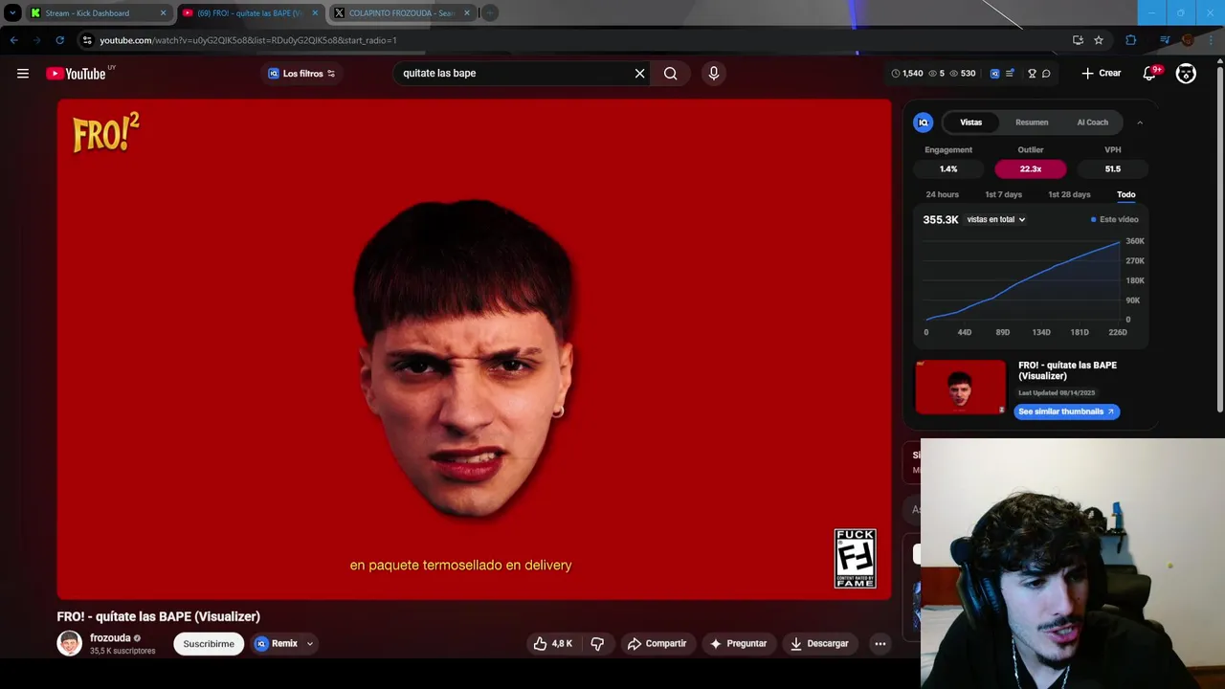This screenshot has width=1225, height=689.
Task: Select the Todo time range
Action: pos(1125,194)
